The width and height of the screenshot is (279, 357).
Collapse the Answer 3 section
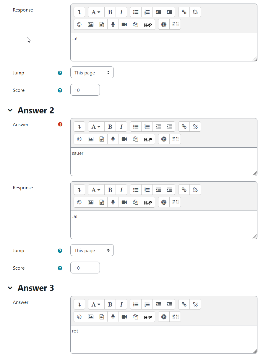tap(10, 288)
